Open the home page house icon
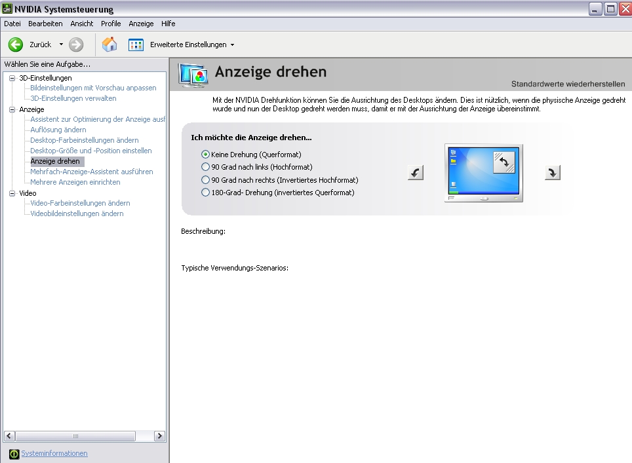The width and height of the screenshot is (632, 463). coord(109,45)
